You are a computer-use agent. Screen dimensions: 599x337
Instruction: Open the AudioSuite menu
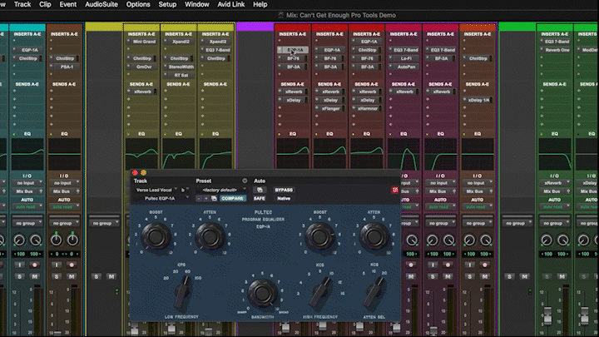[101, 4]
